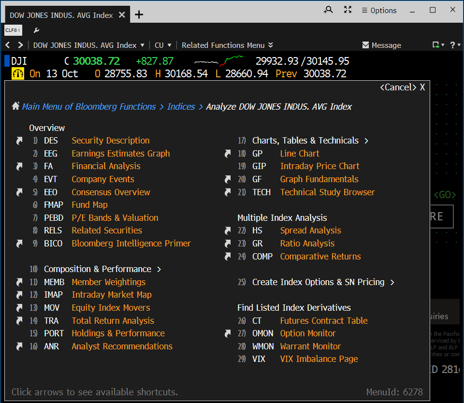This screenshot has height=403, width=464.
Task: Click the export panel icon near help menu
Action: tap(436, 44)
